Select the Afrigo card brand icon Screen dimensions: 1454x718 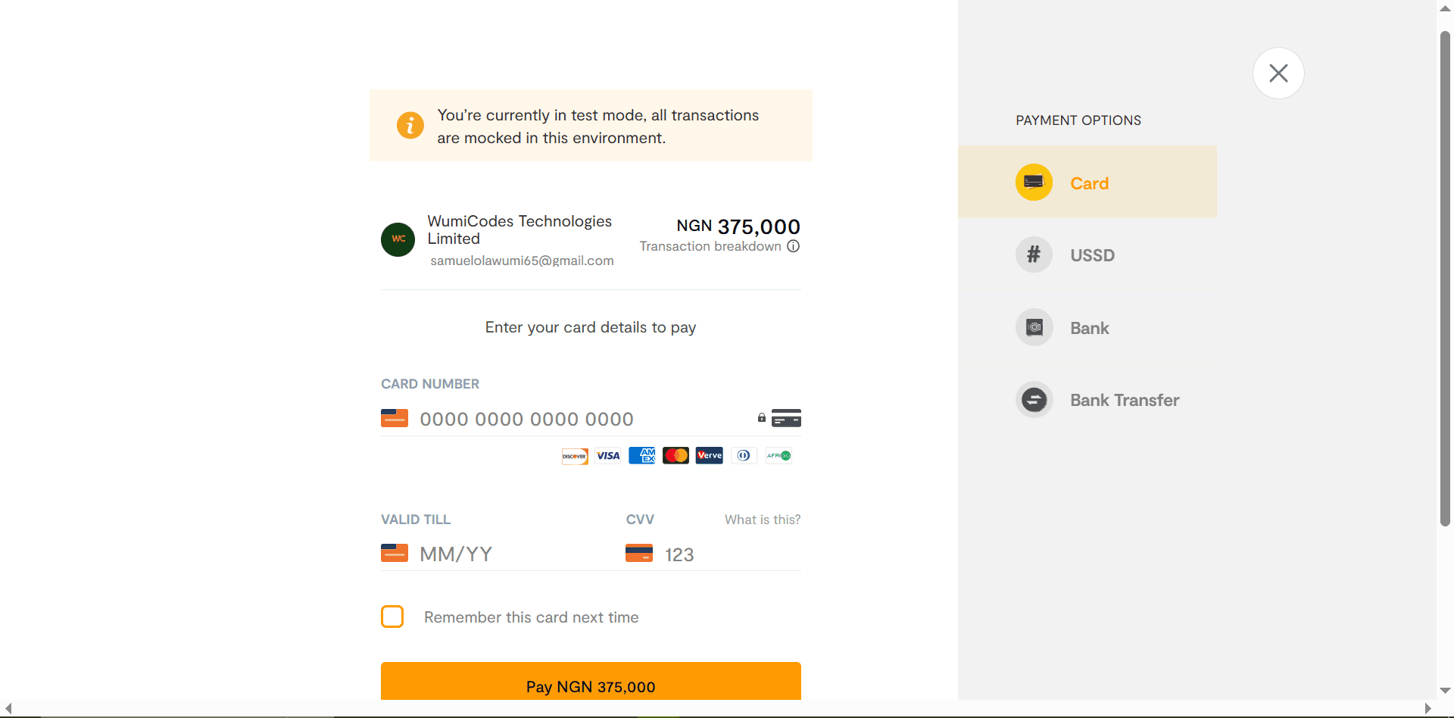[778, 455]
